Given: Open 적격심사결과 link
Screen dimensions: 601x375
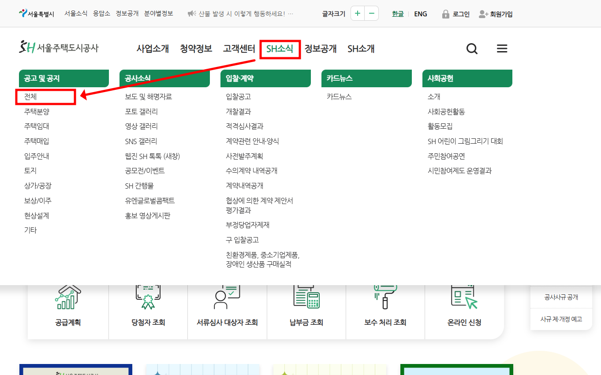Looking at the screenshot, I should pyautogui.click(x=245, y=126).
